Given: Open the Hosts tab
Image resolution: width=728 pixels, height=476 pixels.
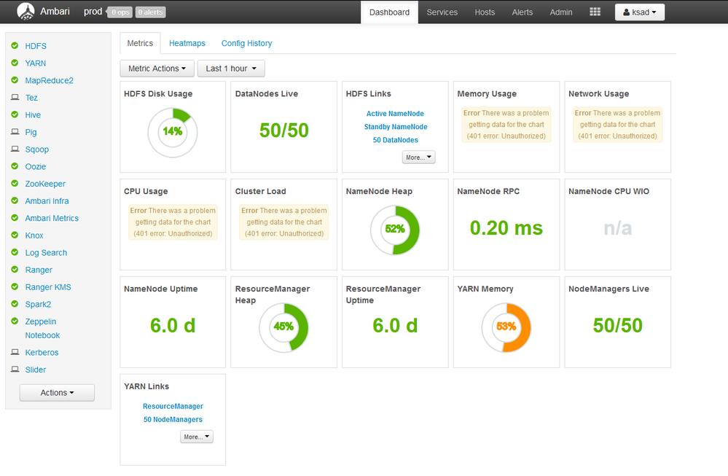Looking at the screenshot, I should click(x=485, y=12).
